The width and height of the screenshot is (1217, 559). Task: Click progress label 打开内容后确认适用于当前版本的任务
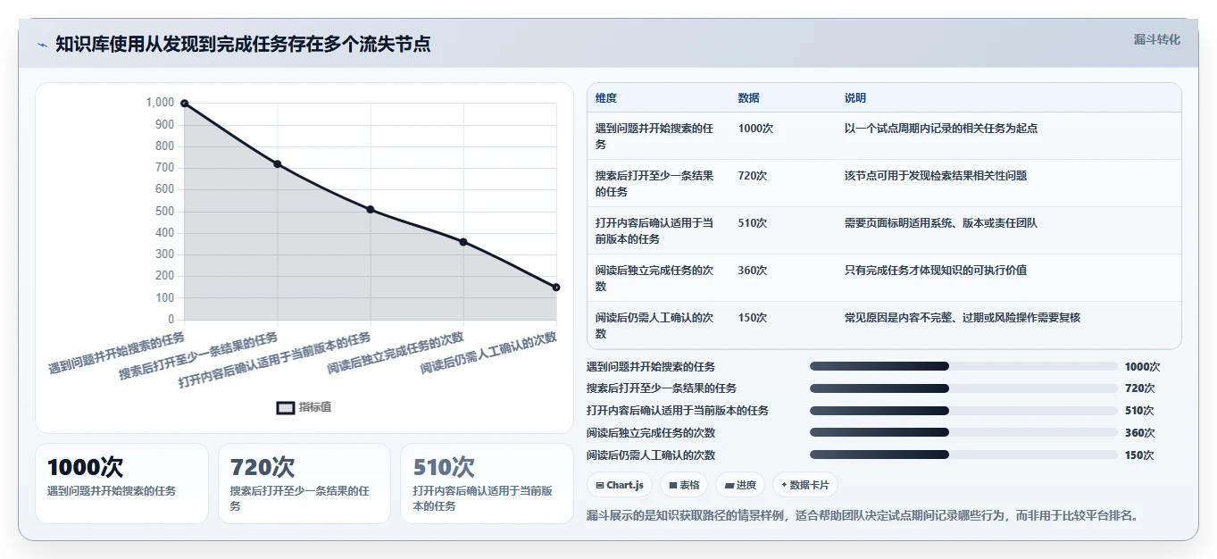click(678, 411)
